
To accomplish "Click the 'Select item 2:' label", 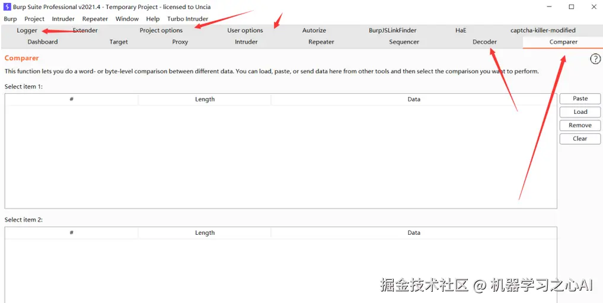I will tap(24, 220).
